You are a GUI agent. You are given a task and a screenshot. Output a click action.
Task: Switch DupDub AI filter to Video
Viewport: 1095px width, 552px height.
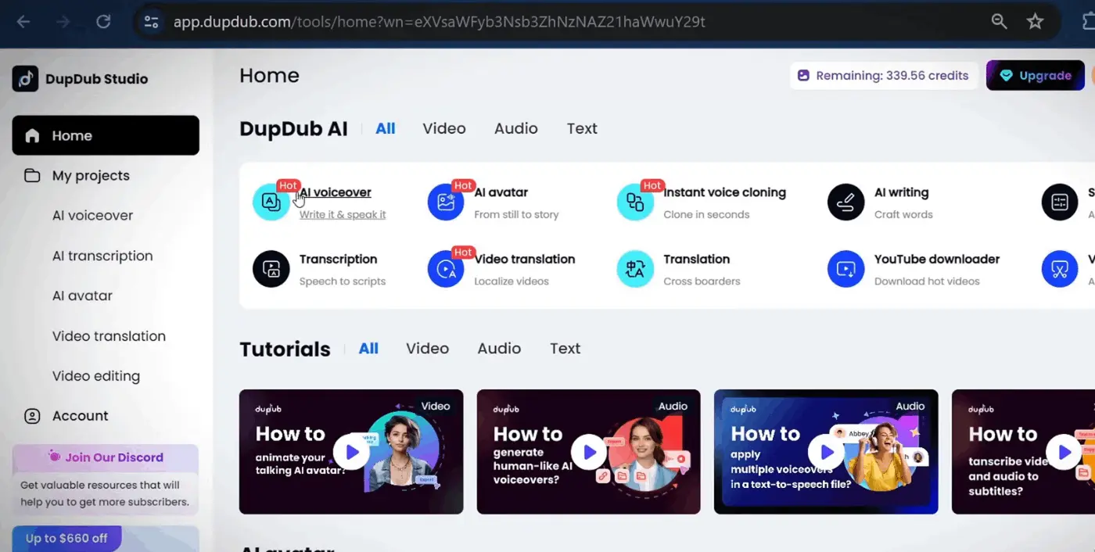click(443, 129)
